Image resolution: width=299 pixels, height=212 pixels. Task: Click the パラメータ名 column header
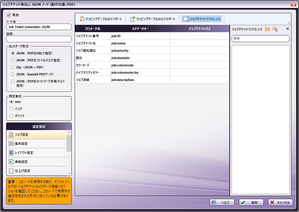click(x=93, y=29)
